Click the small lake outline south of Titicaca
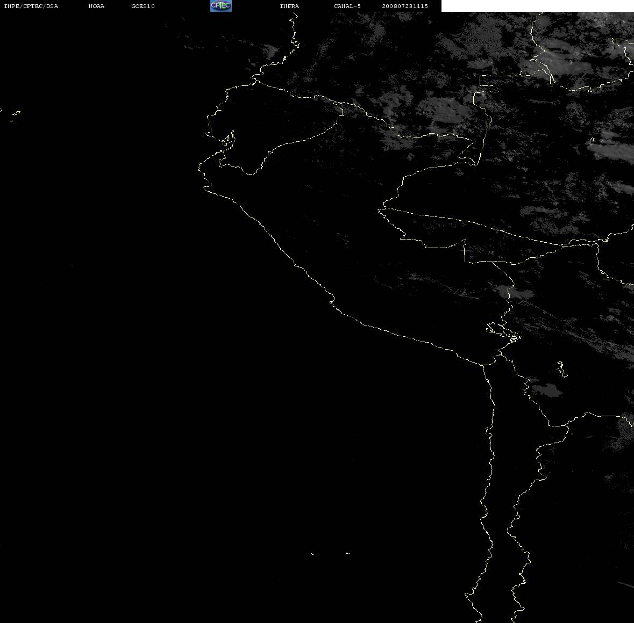The height and width of the screenshot is (623, 634). 562,369
